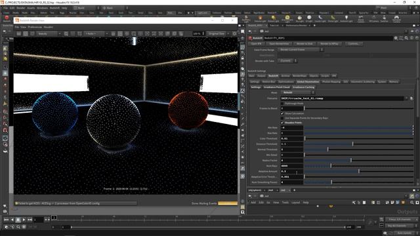Uncheck the Show Calculation checkbox
The height and width of the screenshot is (236, 420).
(282, 113)
